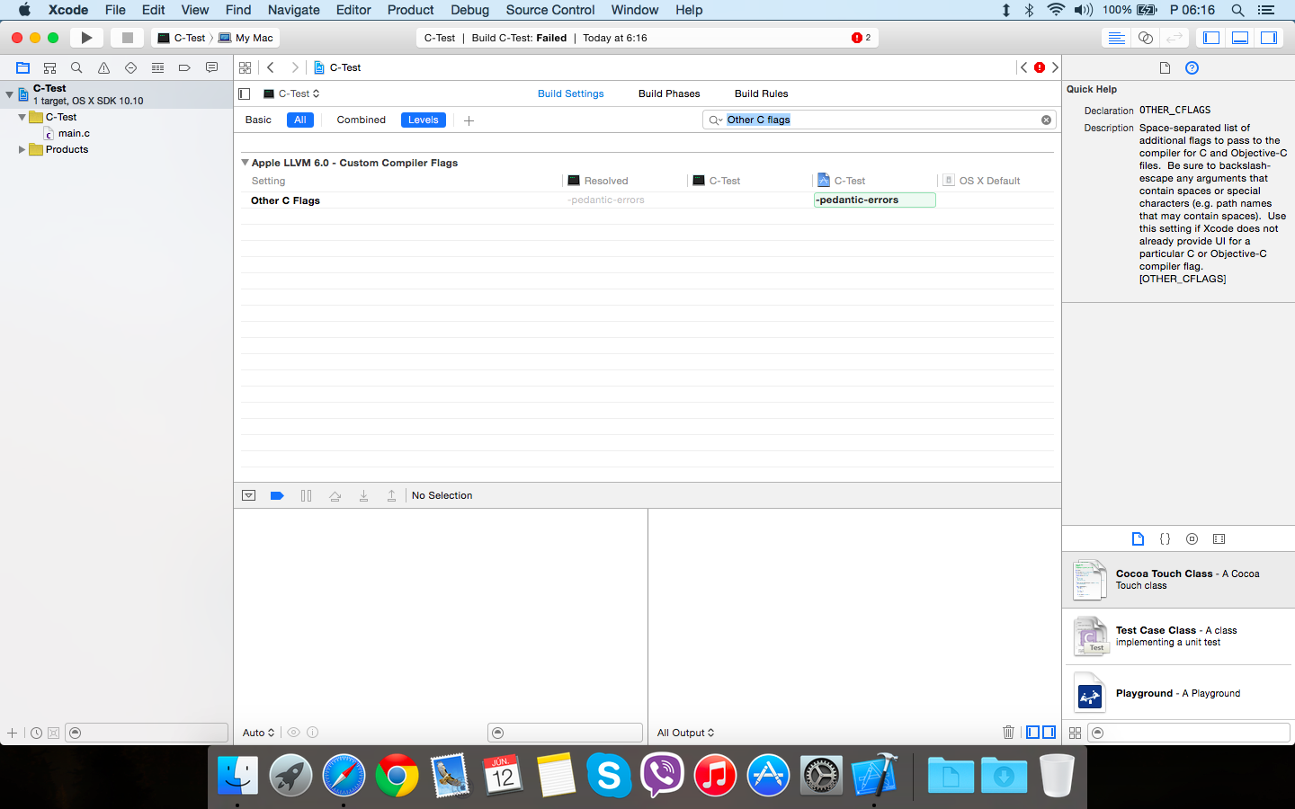Screen dimensions: 1295x809
Task: Show All build settings
Action: [x=300, y=120]
